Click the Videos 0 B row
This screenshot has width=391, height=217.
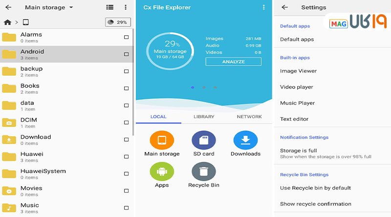(234, 52)
